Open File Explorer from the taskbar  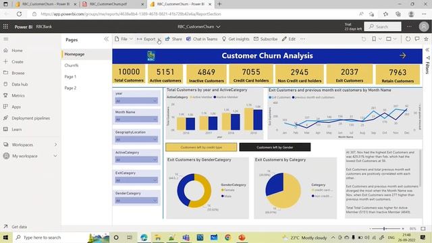(158, 238)
